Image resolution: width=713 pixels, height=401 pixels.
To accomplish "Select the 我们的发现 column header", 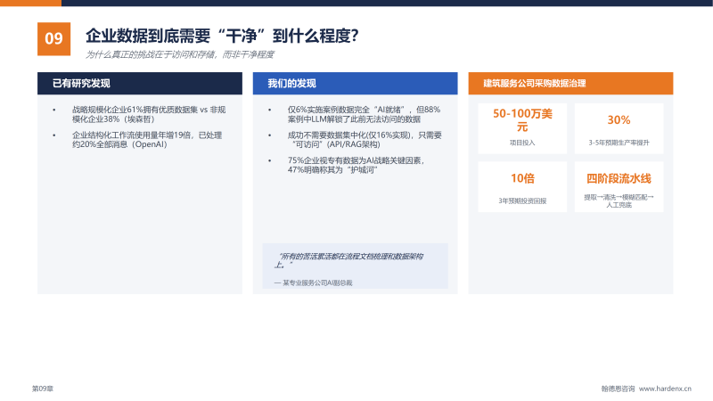I will 355,83.
